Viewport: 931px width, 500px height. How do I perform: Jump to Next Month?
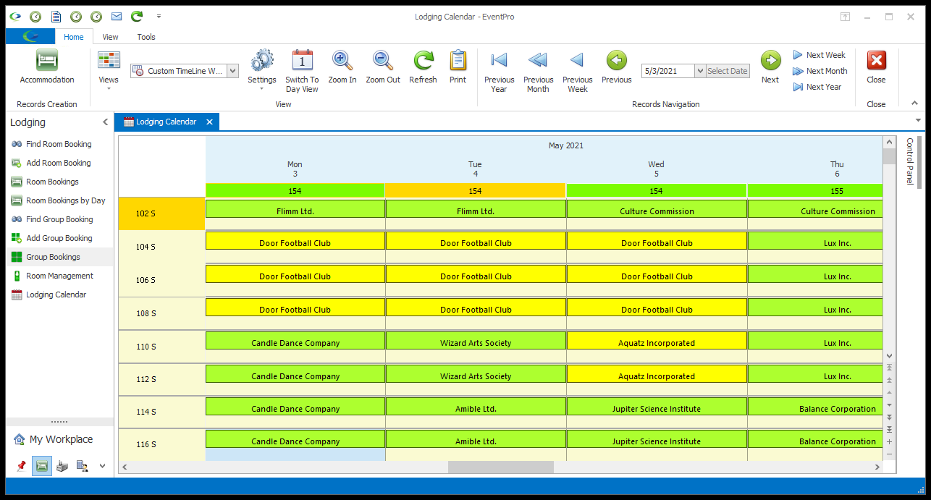pos(820,71)
